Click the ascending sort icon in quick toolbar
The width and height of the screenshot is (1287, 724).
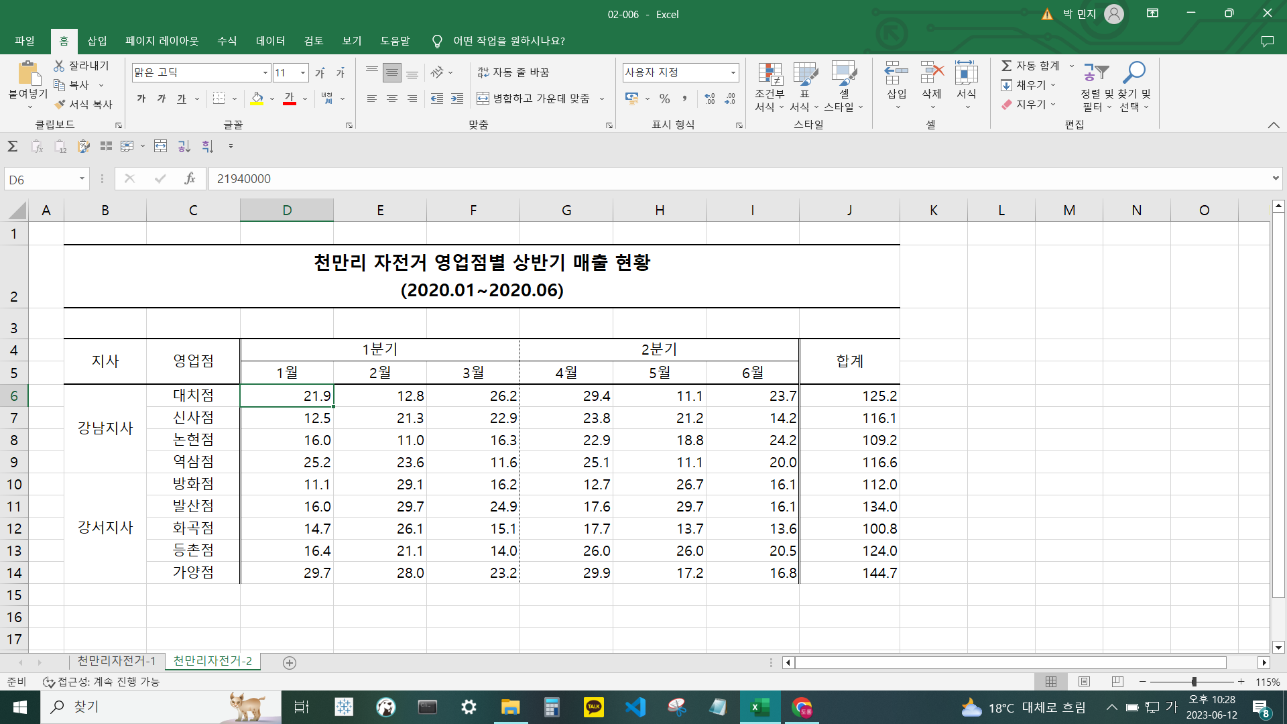pos(184,146)
